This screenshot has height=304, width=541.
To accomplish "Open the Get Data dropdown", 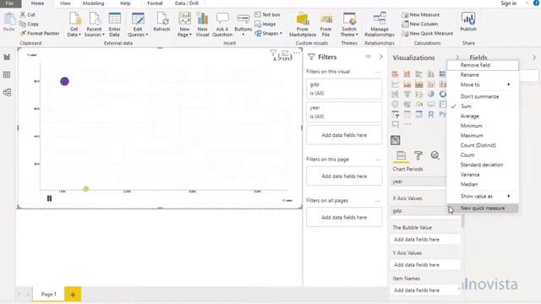I will tap(74, 24).
